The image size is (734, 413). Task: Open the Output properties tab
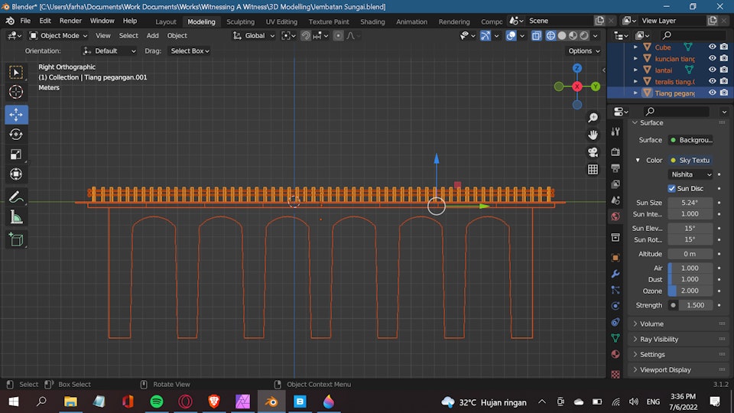point(615,167)
